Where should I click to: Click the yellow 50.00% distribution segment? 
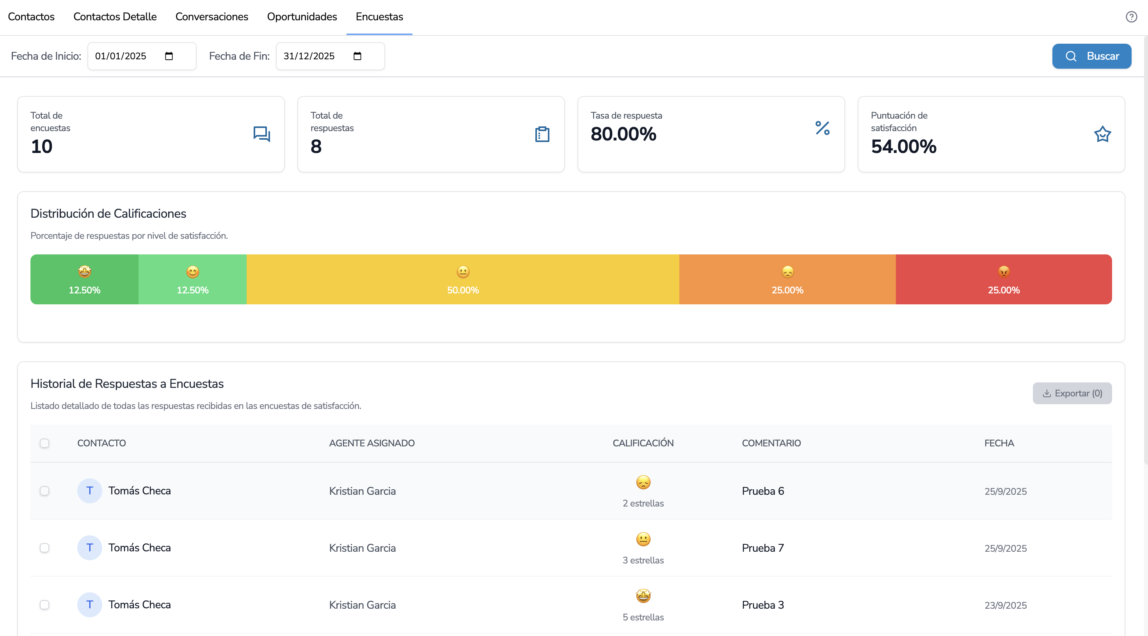tap(462, 279)
